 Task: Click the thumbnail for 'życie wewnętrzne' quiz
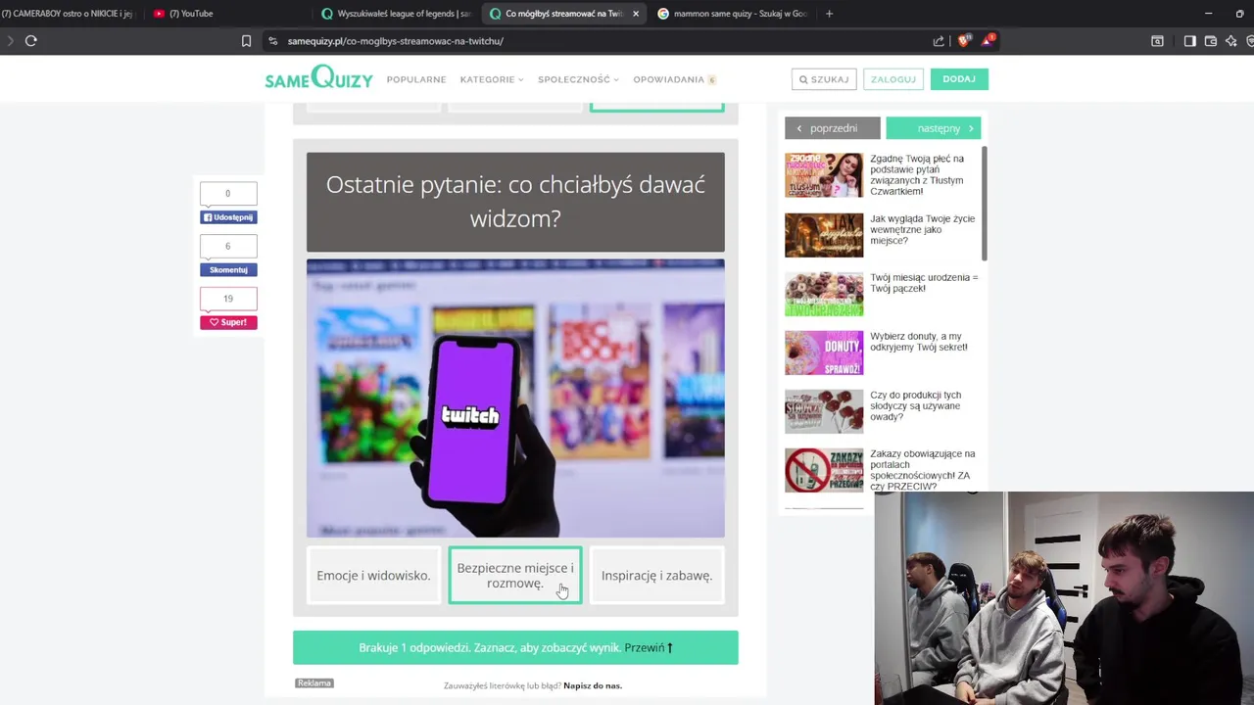824,235
